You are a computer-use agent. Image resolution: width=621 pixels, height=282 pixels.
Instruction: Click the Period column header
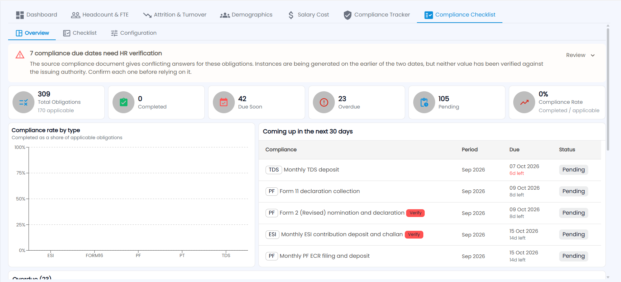pos(470,150)
